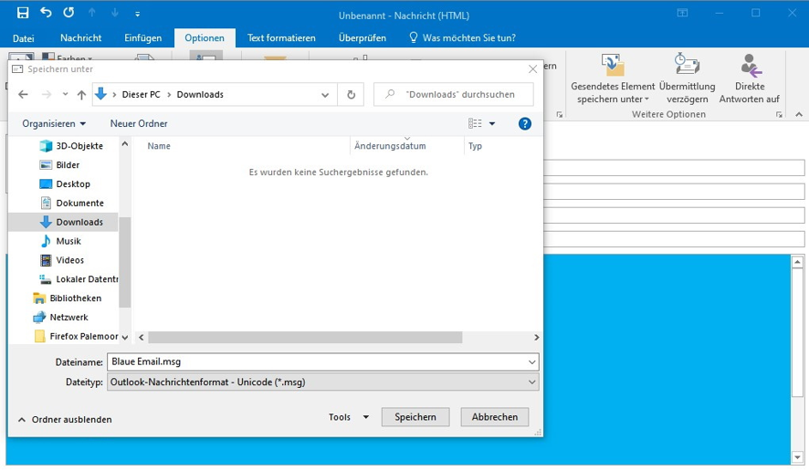Image resolution: width=809 pixels, height=471 pixels.
Task: Select Bibliotheken in the navigation tree
Action: pos(67,298)
